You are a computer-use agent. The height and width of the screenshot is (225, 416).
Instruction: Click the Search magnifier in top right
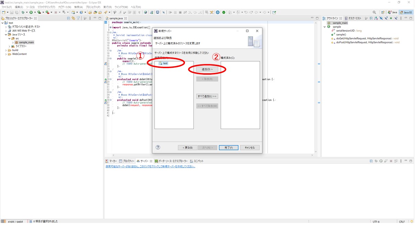(x=374, y=12)
